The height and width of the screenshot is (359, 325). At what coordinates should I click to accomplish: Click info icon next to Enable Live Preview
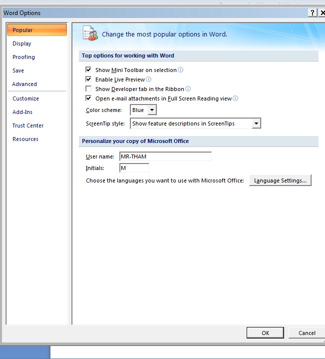pos(149,79)
